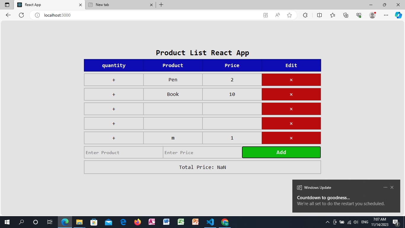
Task: Remove the Book row using its × button
Action: point(291,94)
